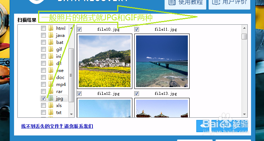This screenshot has height=141, width=264.
Task: Click preview pane scrollbar down arrow
Action: pyautogui.click(x=244, y=114)
